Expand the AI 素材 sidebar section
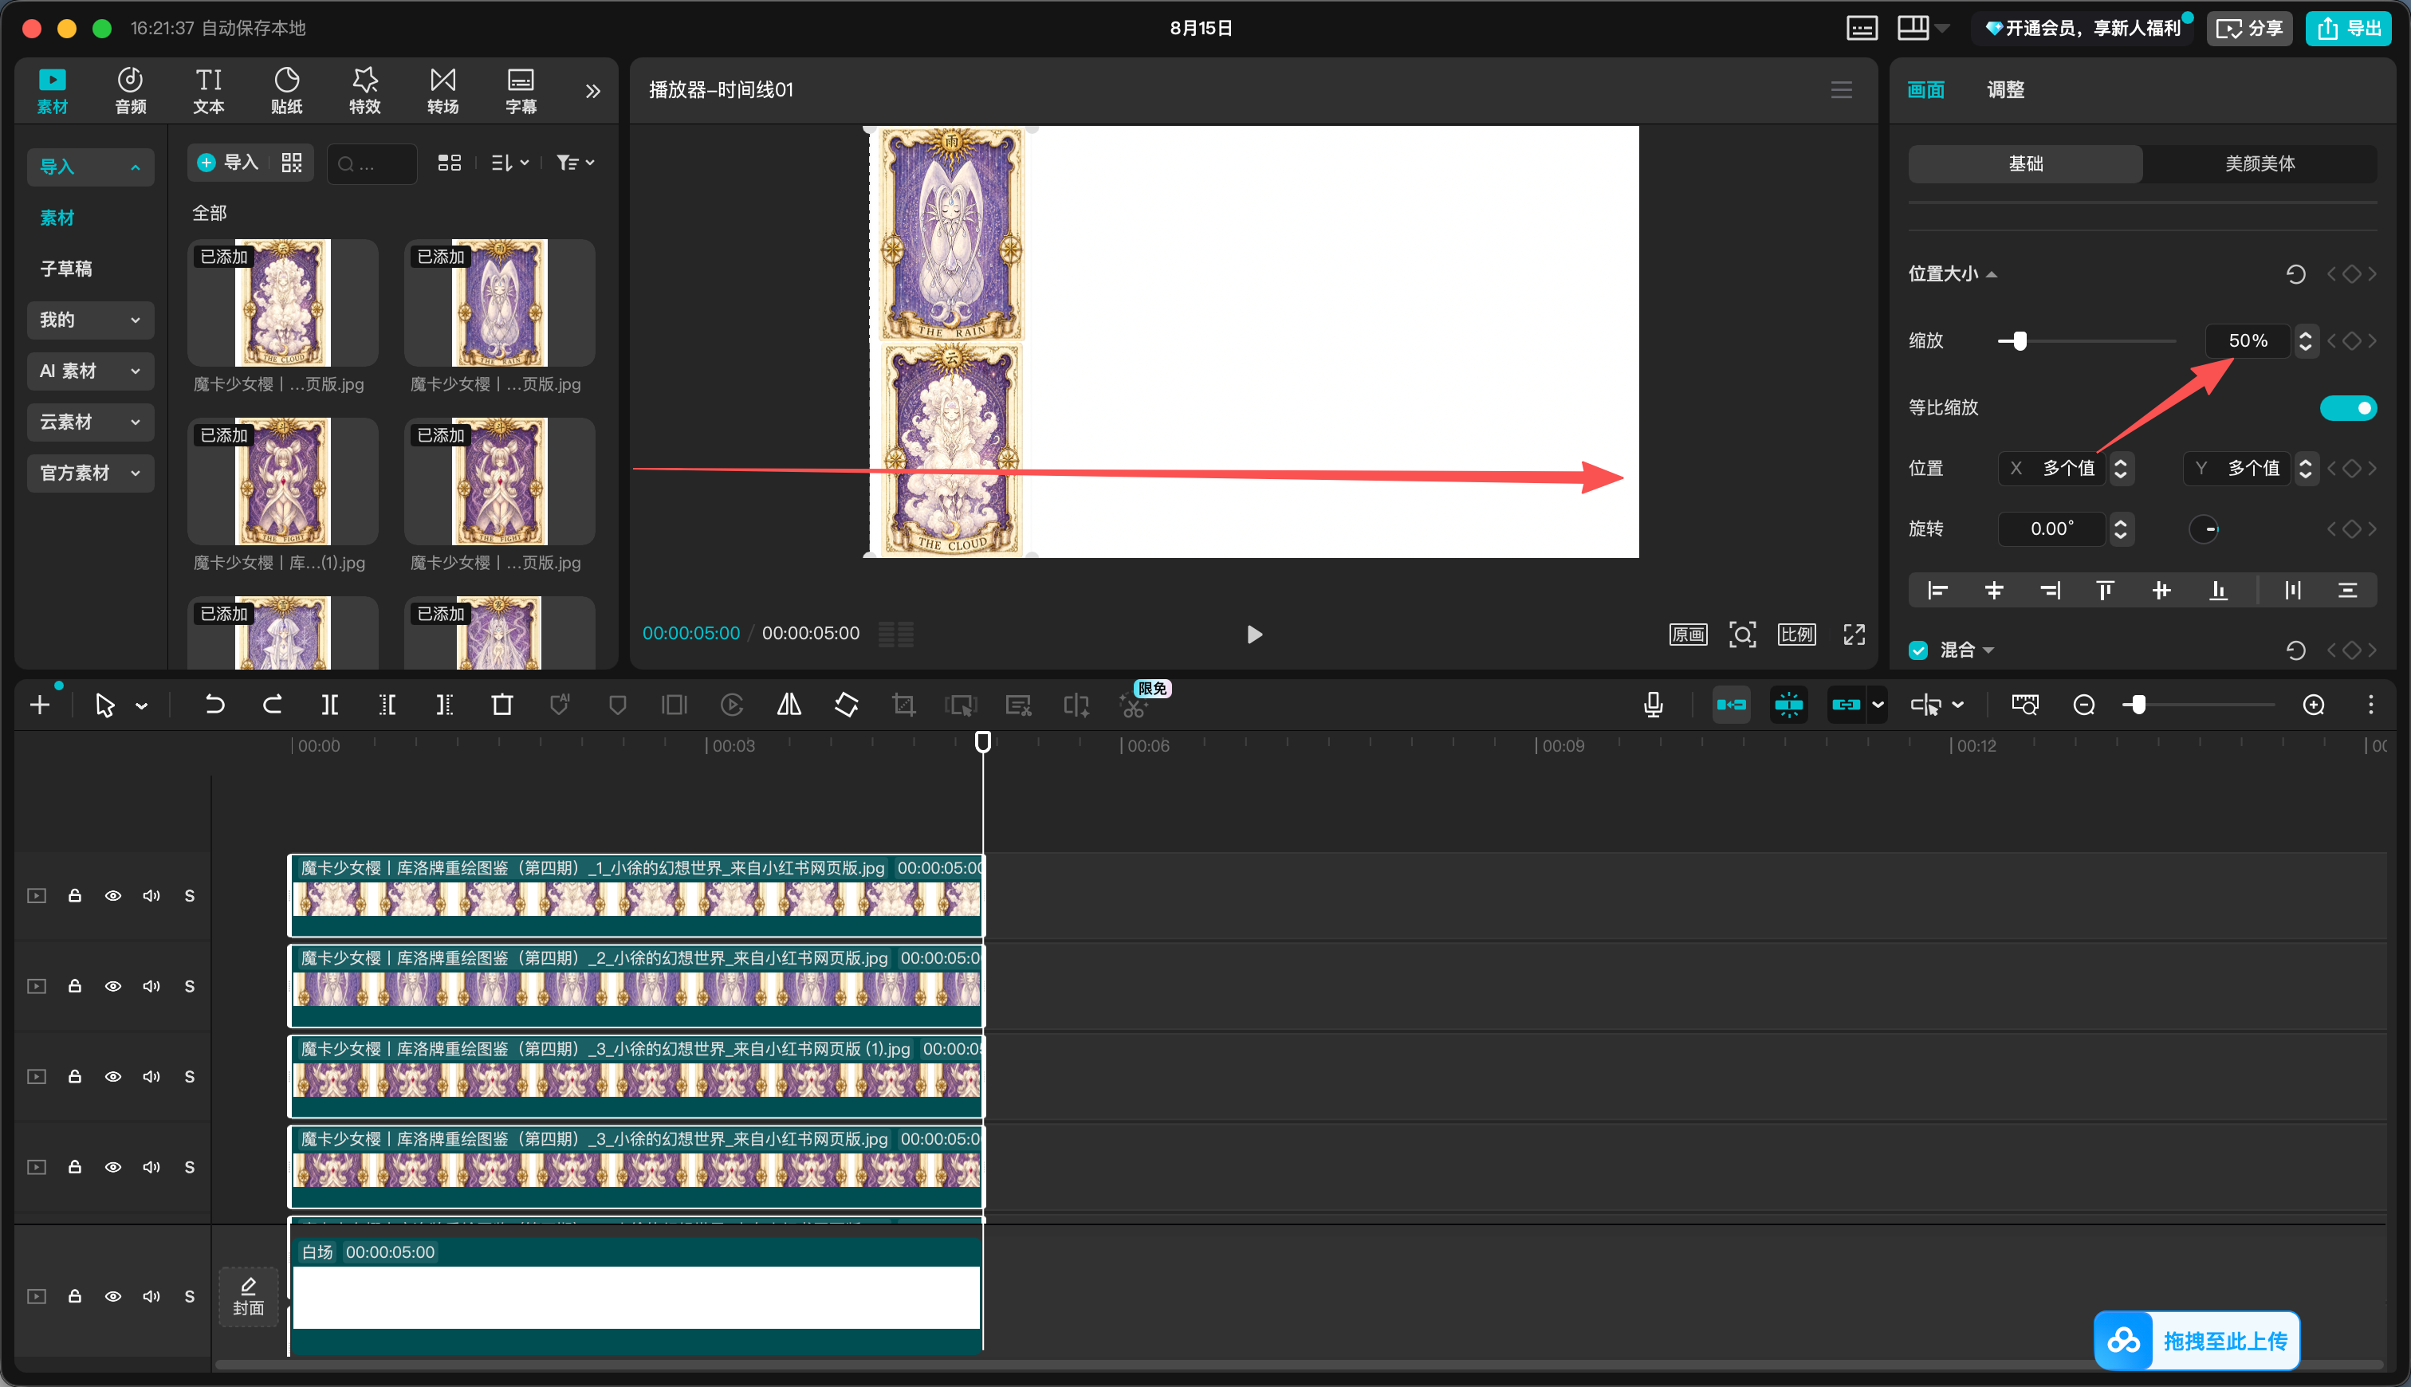 click(x=91, y=371)
